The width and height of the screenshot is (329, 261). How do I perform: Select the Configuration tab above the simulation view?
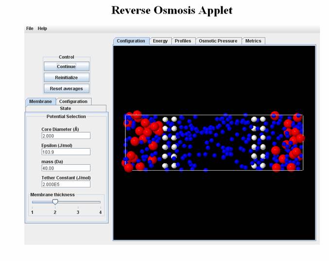point(131,41)
